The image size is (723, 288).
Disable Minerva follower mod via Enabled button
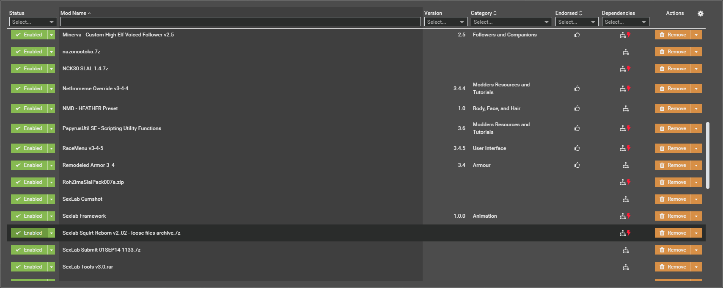click(x=29, y=35)
